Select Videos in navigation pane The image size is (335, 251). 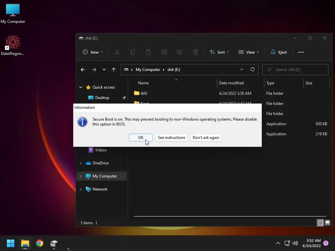coord(101,150)
